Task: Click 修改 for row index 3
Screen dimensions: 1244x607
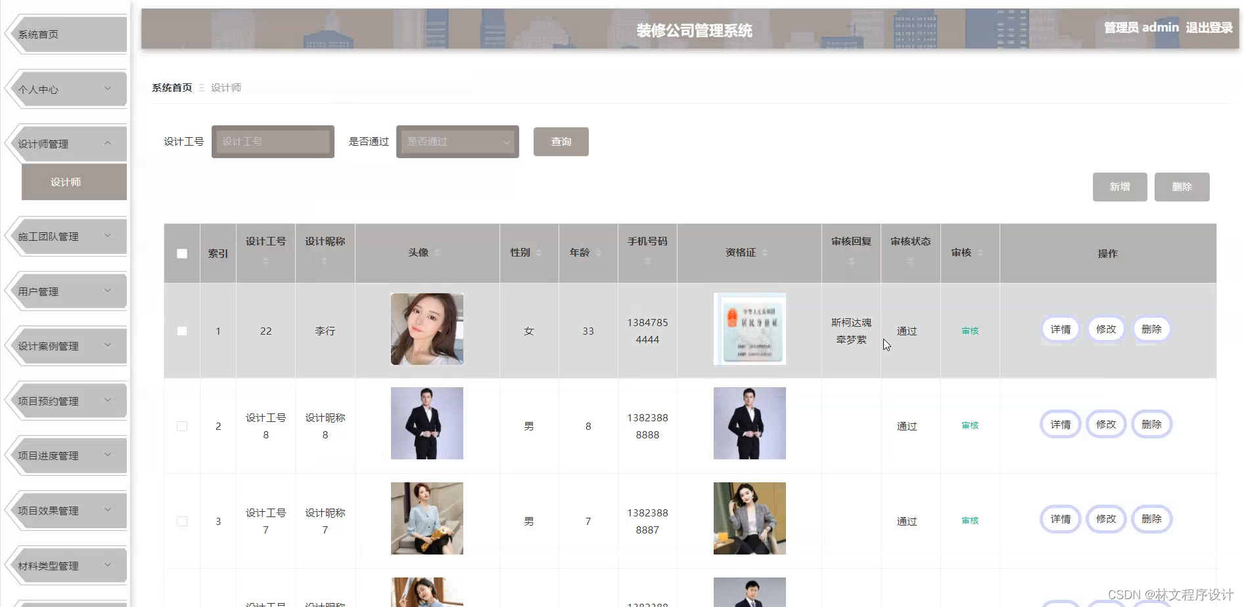Action: (1106, 519)
